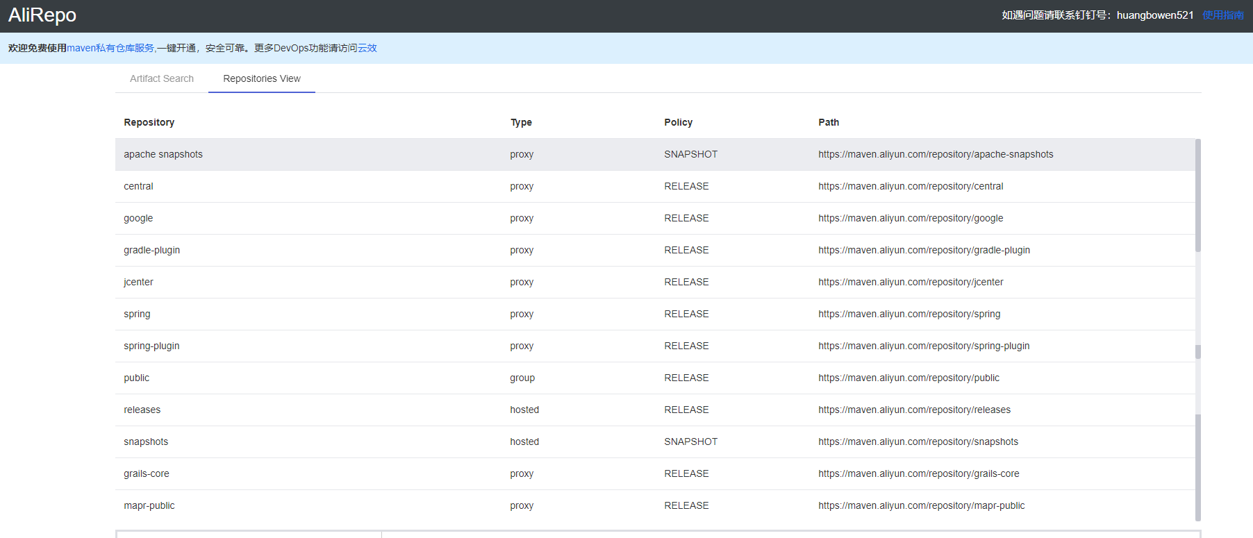The image size is (1253, 538).
Task: Select the grails-core repository row
Action: (655, 473)
